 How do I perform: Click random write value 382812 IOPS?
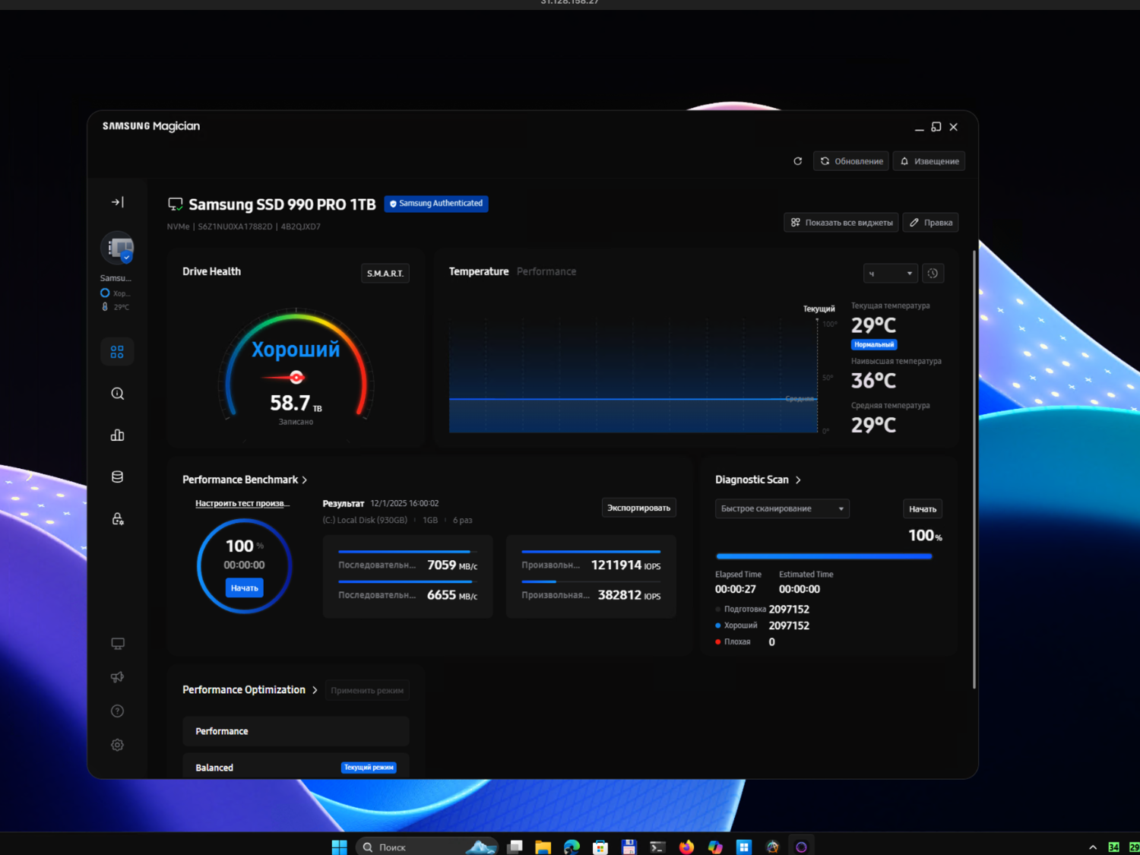tap(629, 595)
